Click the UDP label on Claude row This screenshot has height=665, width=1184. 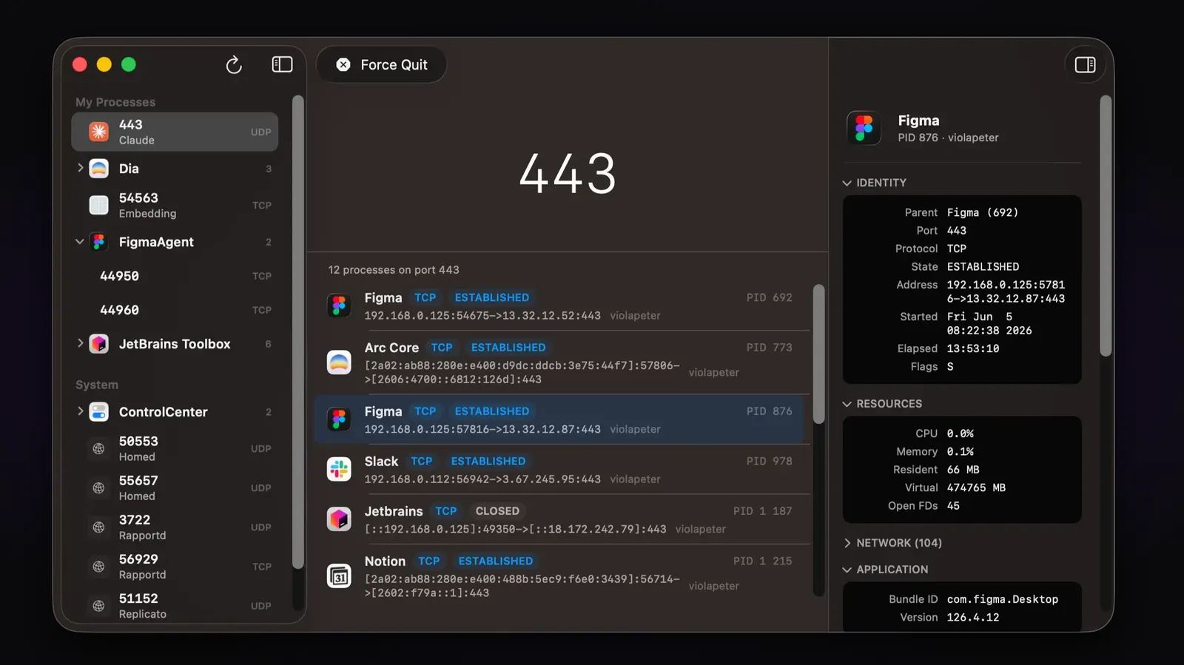click(x=260, y=132)
